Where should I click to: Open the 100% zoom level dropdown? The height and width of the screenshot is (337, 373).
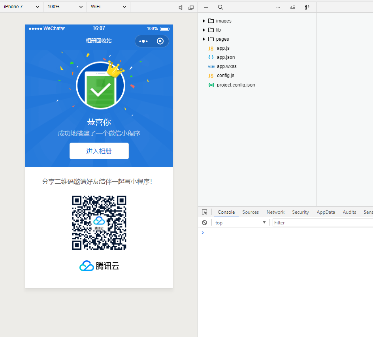point(65,7)
